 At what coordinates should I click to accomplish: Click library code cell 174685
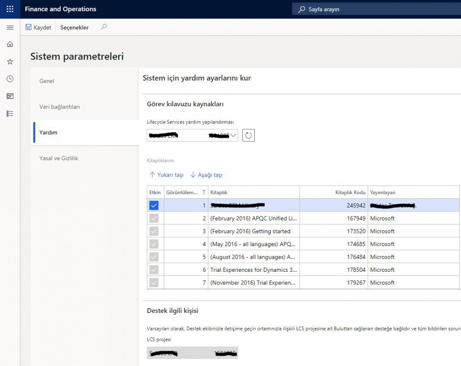[x=334, y=244]
